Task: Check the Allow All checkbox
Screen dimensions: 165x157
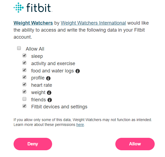Action: pos(19,48)
